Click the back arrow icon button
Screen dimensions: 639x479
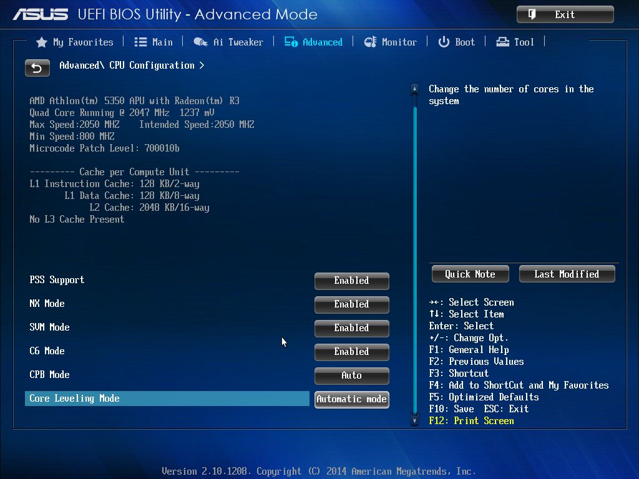(37, 68)
